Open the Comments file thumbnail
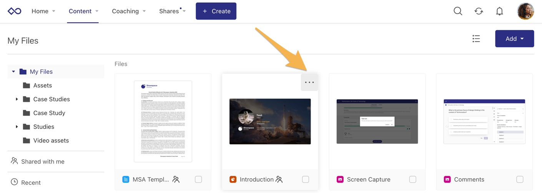The width and height of the screenshot is (542, 193). (x=484, y=121)
